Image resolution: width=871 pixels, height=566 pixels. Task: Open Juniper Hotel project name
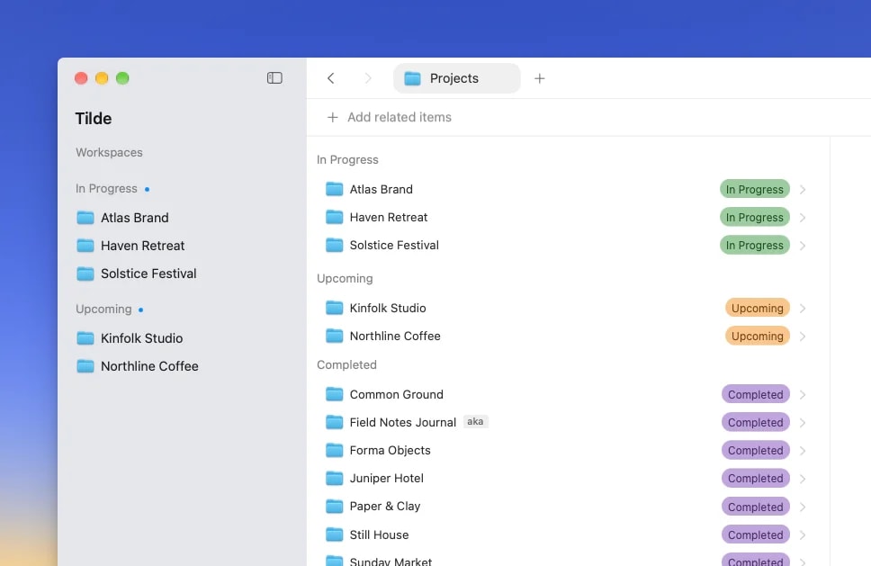pos(387,478)
